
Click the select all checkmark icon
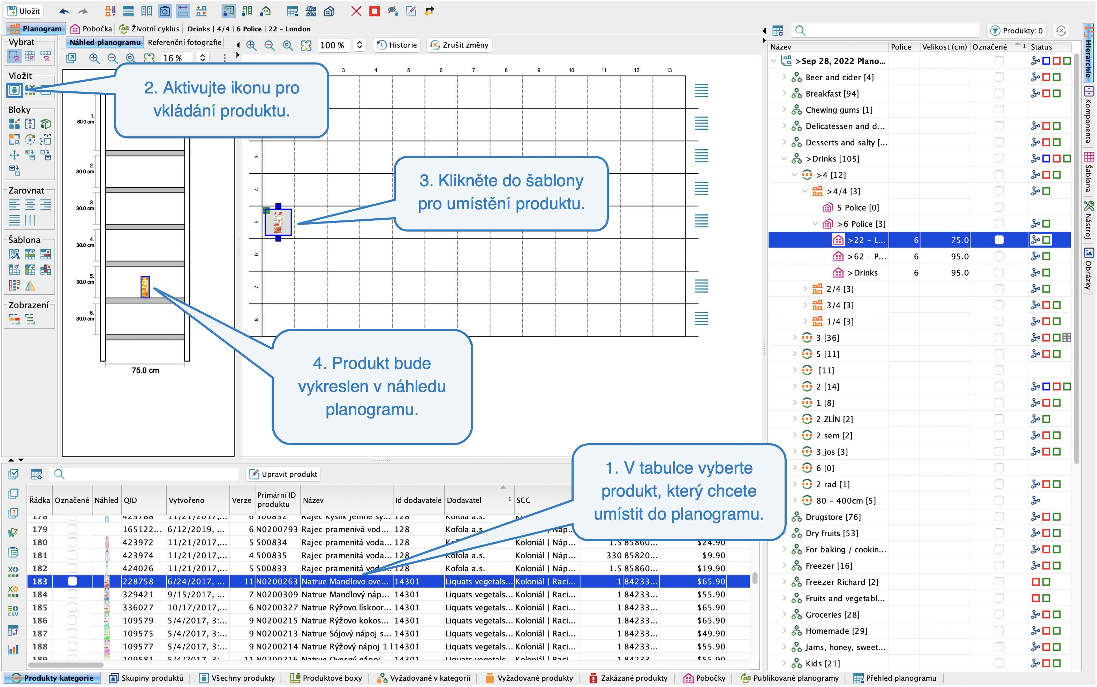[x=13, y=474]
